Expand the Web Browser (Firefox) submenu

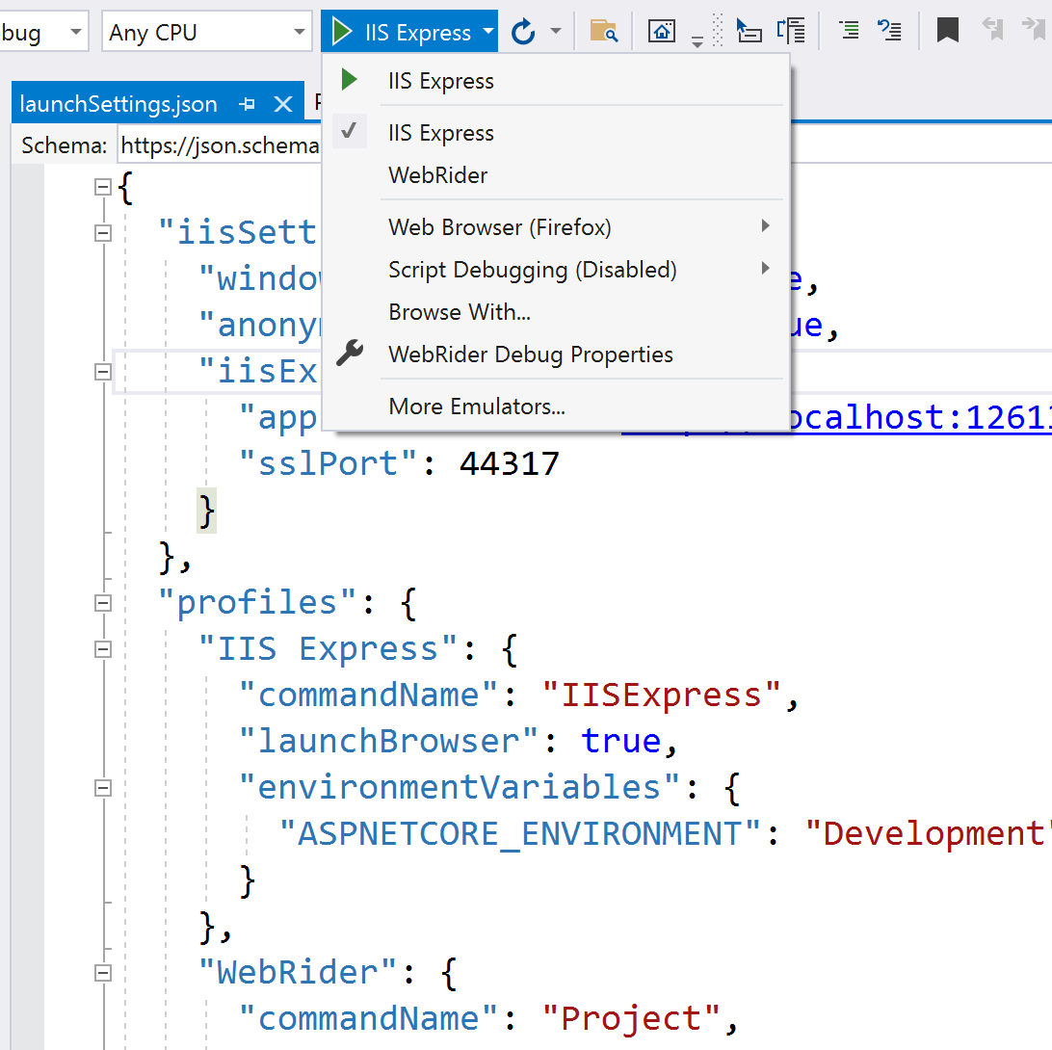tap(499, 226)
